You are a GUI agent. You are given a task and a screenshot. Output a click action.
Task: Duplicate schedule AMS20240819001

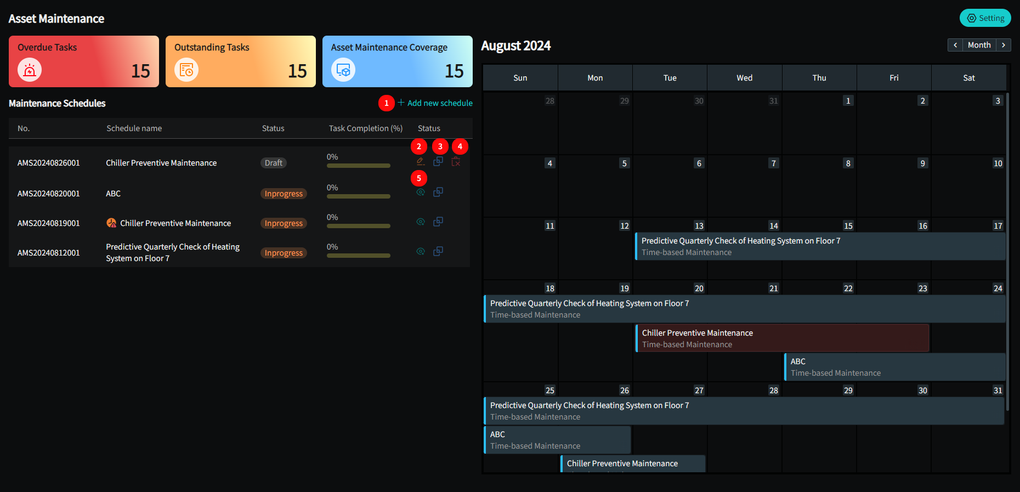[x=438, y=222]
